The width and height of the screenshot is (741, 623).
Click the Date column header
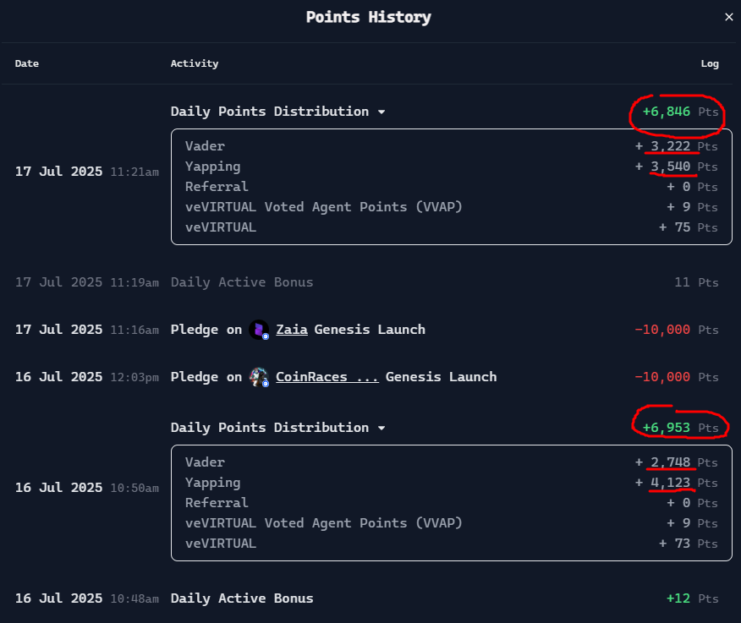coord(27,63)
